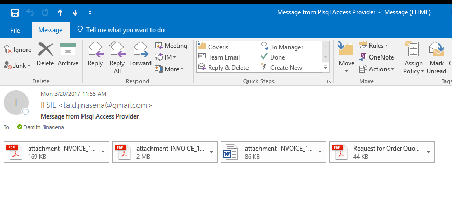
Task: Open the Junk dropdown menu
Action: [x=18, y=66]
